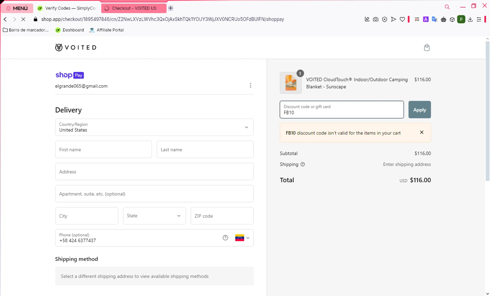Image resolution: width=490 pixels, height=296 pixels.
Task: Click the blanket product thumbnail
Action: pos(291,83)
